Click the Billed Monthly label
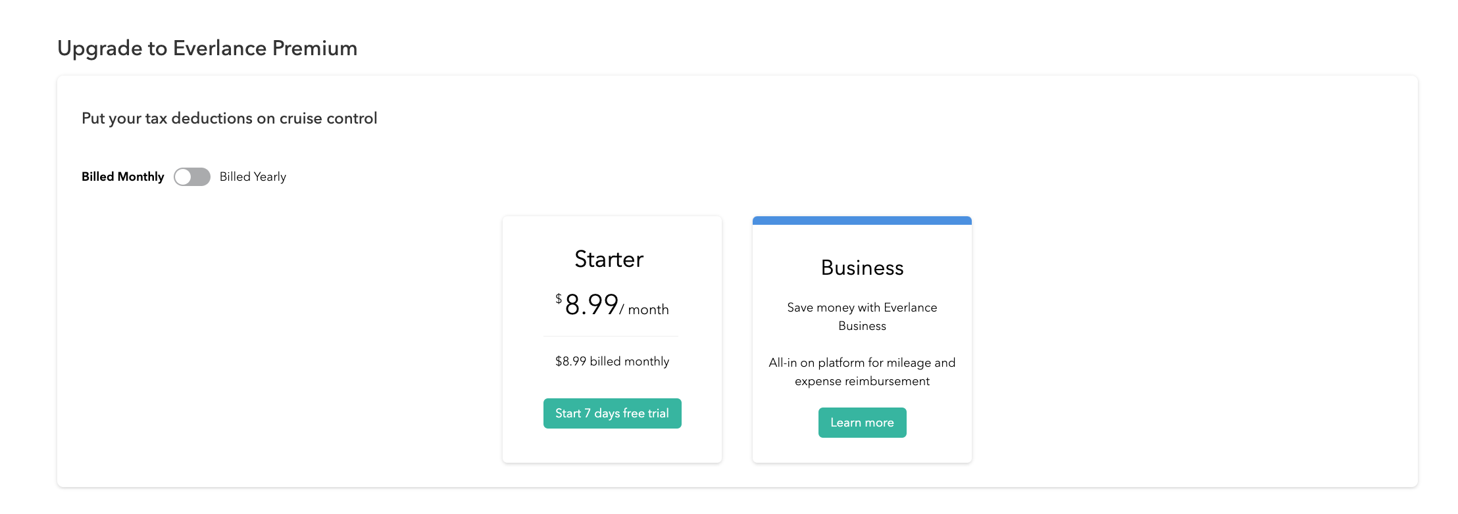The image size is (1458, 514). pos(123,177)
